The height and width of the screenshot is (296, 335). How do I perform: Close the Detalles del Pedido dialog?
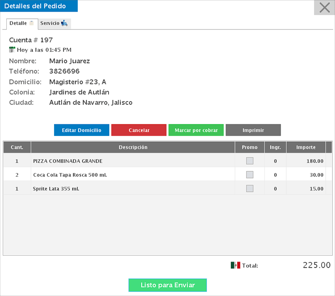pyautogui.click(x=324, y=8)
